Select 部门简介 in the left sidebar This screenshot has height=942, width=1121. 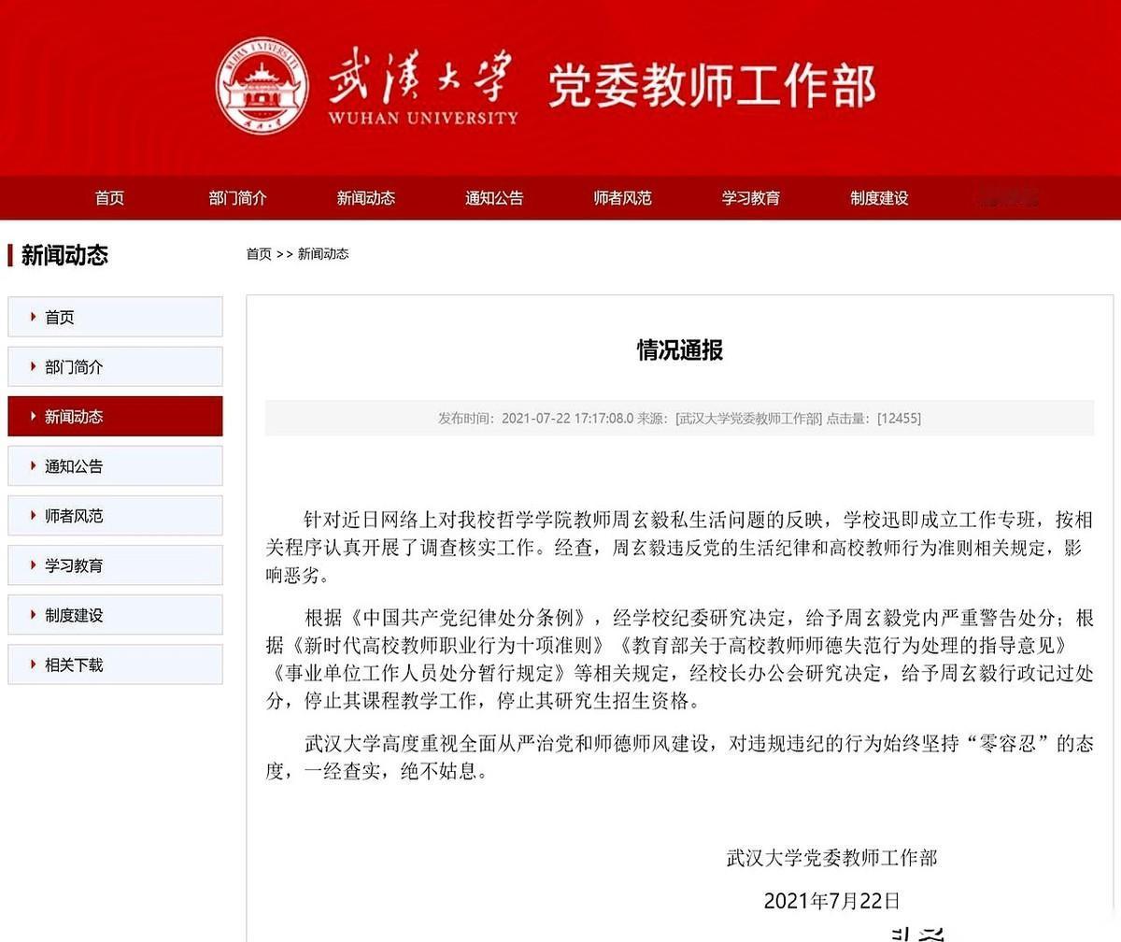point(115,366)
